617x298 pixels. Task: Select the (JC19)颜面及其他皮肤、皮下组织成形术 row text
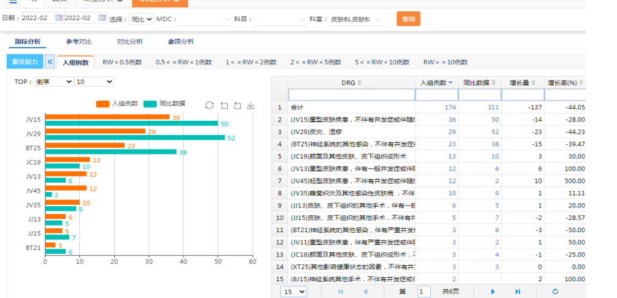[x=349, y=156]
